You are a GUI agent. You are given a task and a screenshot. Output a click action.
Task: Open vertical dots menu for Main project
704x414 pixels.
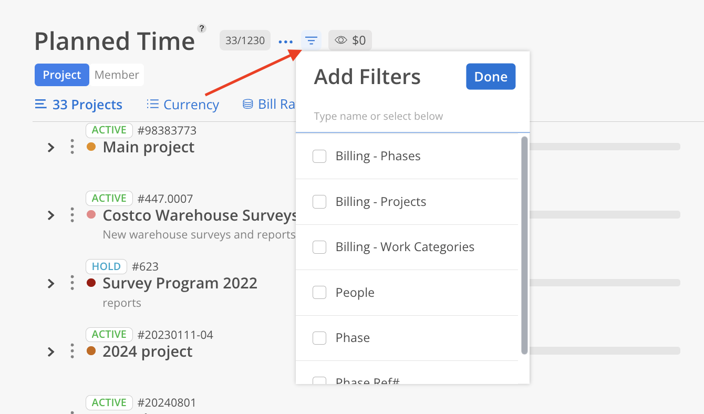point(72,147)
